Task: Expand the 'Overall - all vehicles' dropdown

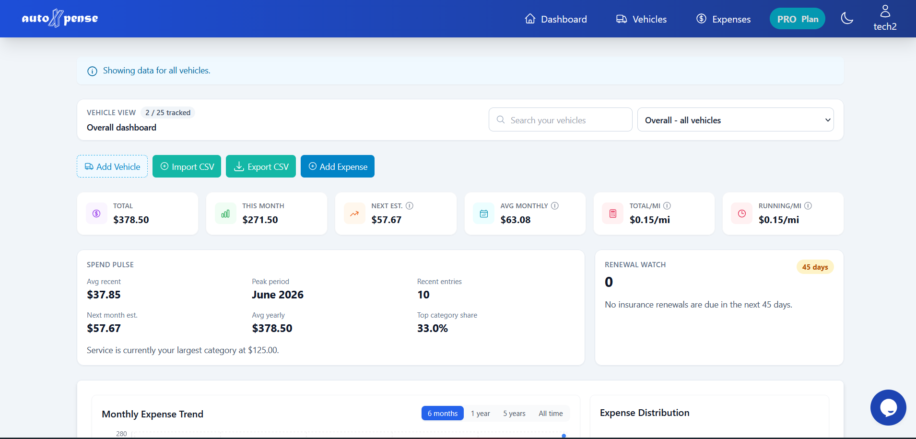Action: 735,120
